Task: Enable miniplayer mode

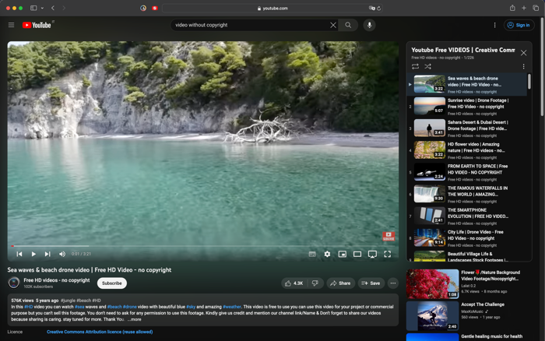Action: pos(343,254)
